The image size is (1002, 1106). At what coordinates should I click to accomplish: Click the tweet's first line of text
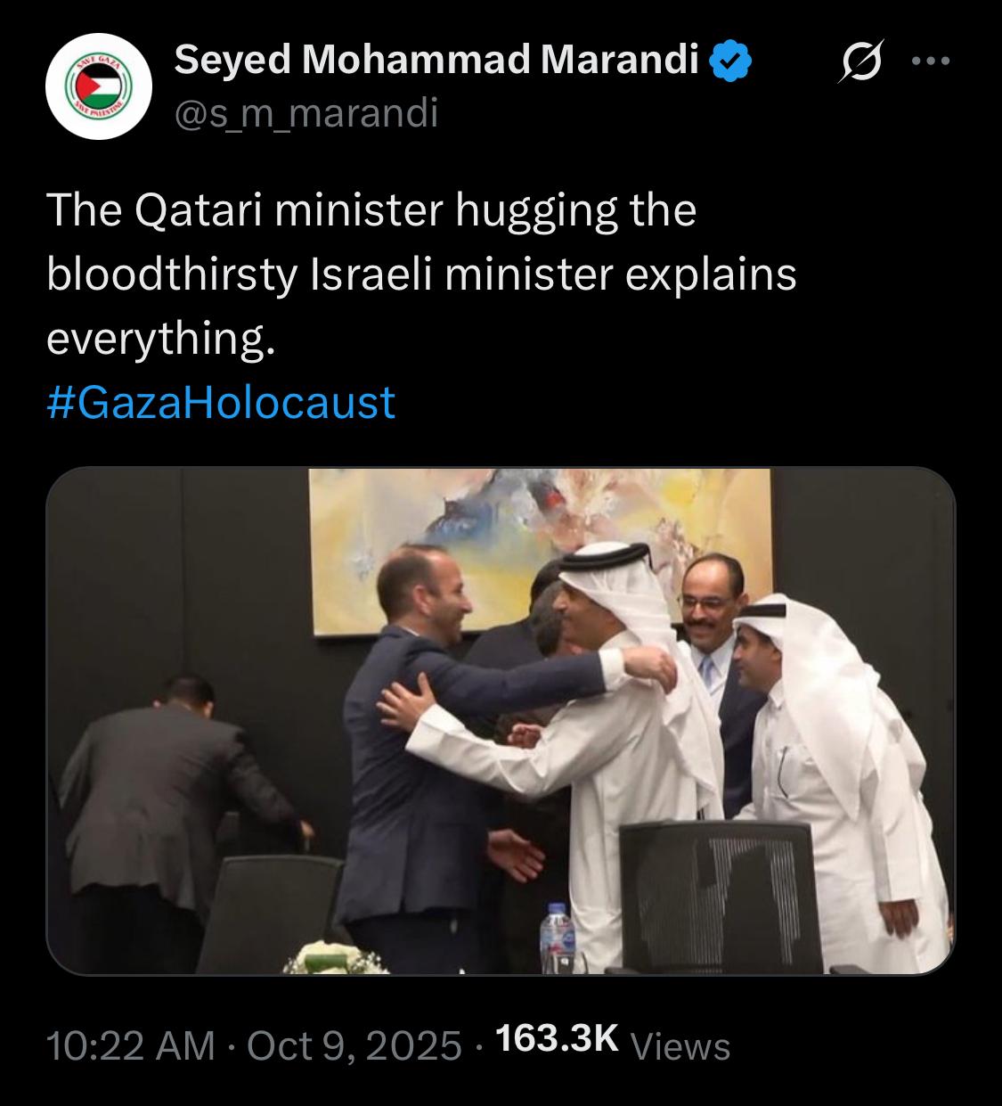(371, 210)
